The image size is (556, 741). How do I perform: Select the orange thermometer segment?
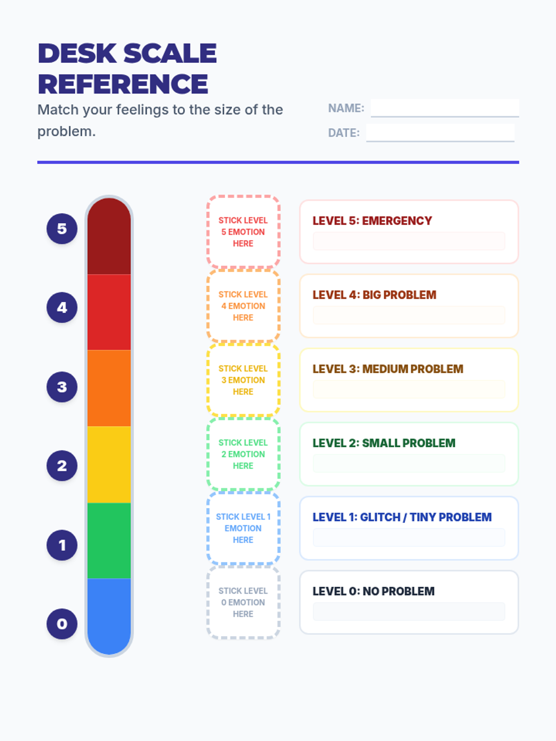109,388
